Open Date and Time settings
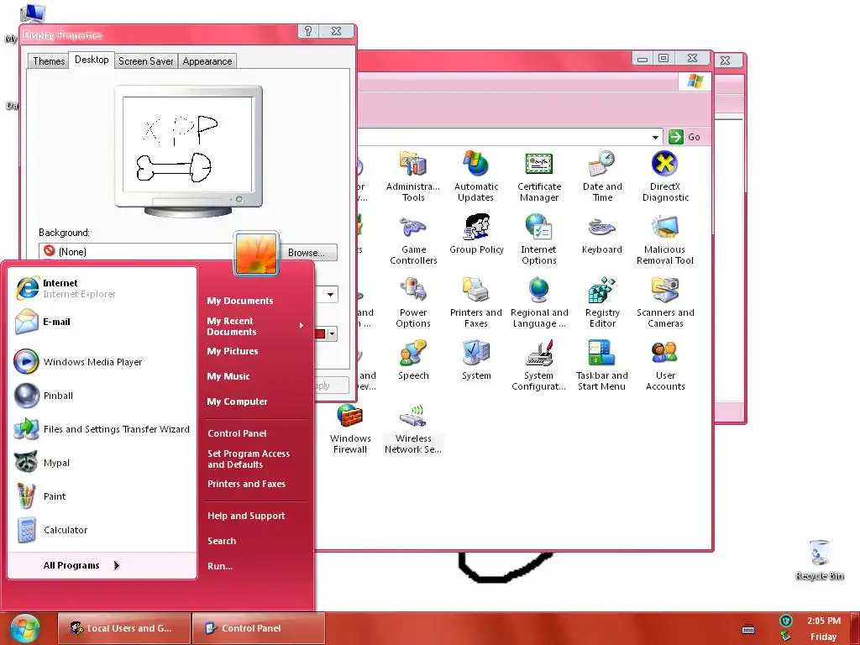This screenshot has height=645, width=860. pyautogui.click(x=601, y=176)
